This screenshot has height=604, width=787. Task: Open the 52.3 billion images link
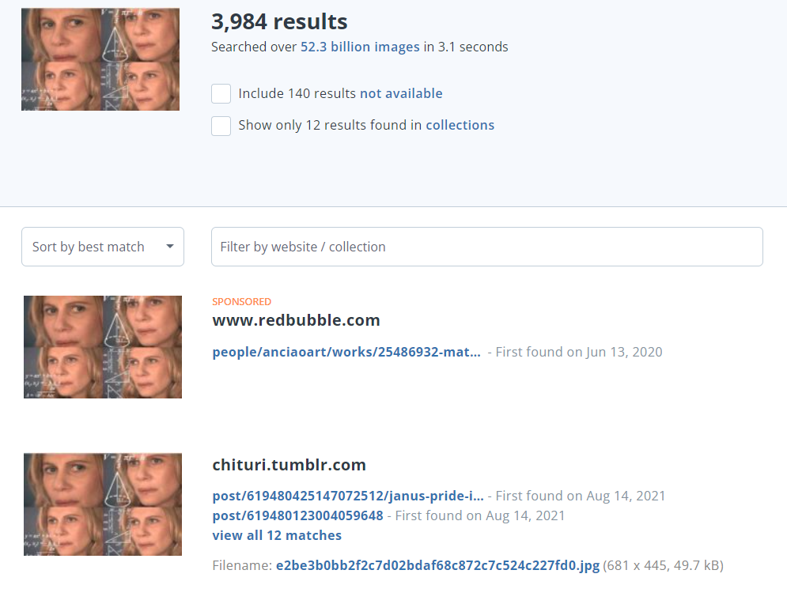click(360, 47)
